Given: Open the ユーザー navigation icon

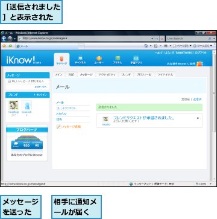Looking at the screenshot, I should [99, 60].
